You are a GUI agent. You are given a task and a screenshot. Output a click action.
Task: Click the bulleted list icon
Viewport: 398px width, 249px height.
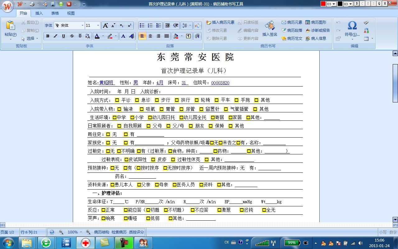[142, 26]
